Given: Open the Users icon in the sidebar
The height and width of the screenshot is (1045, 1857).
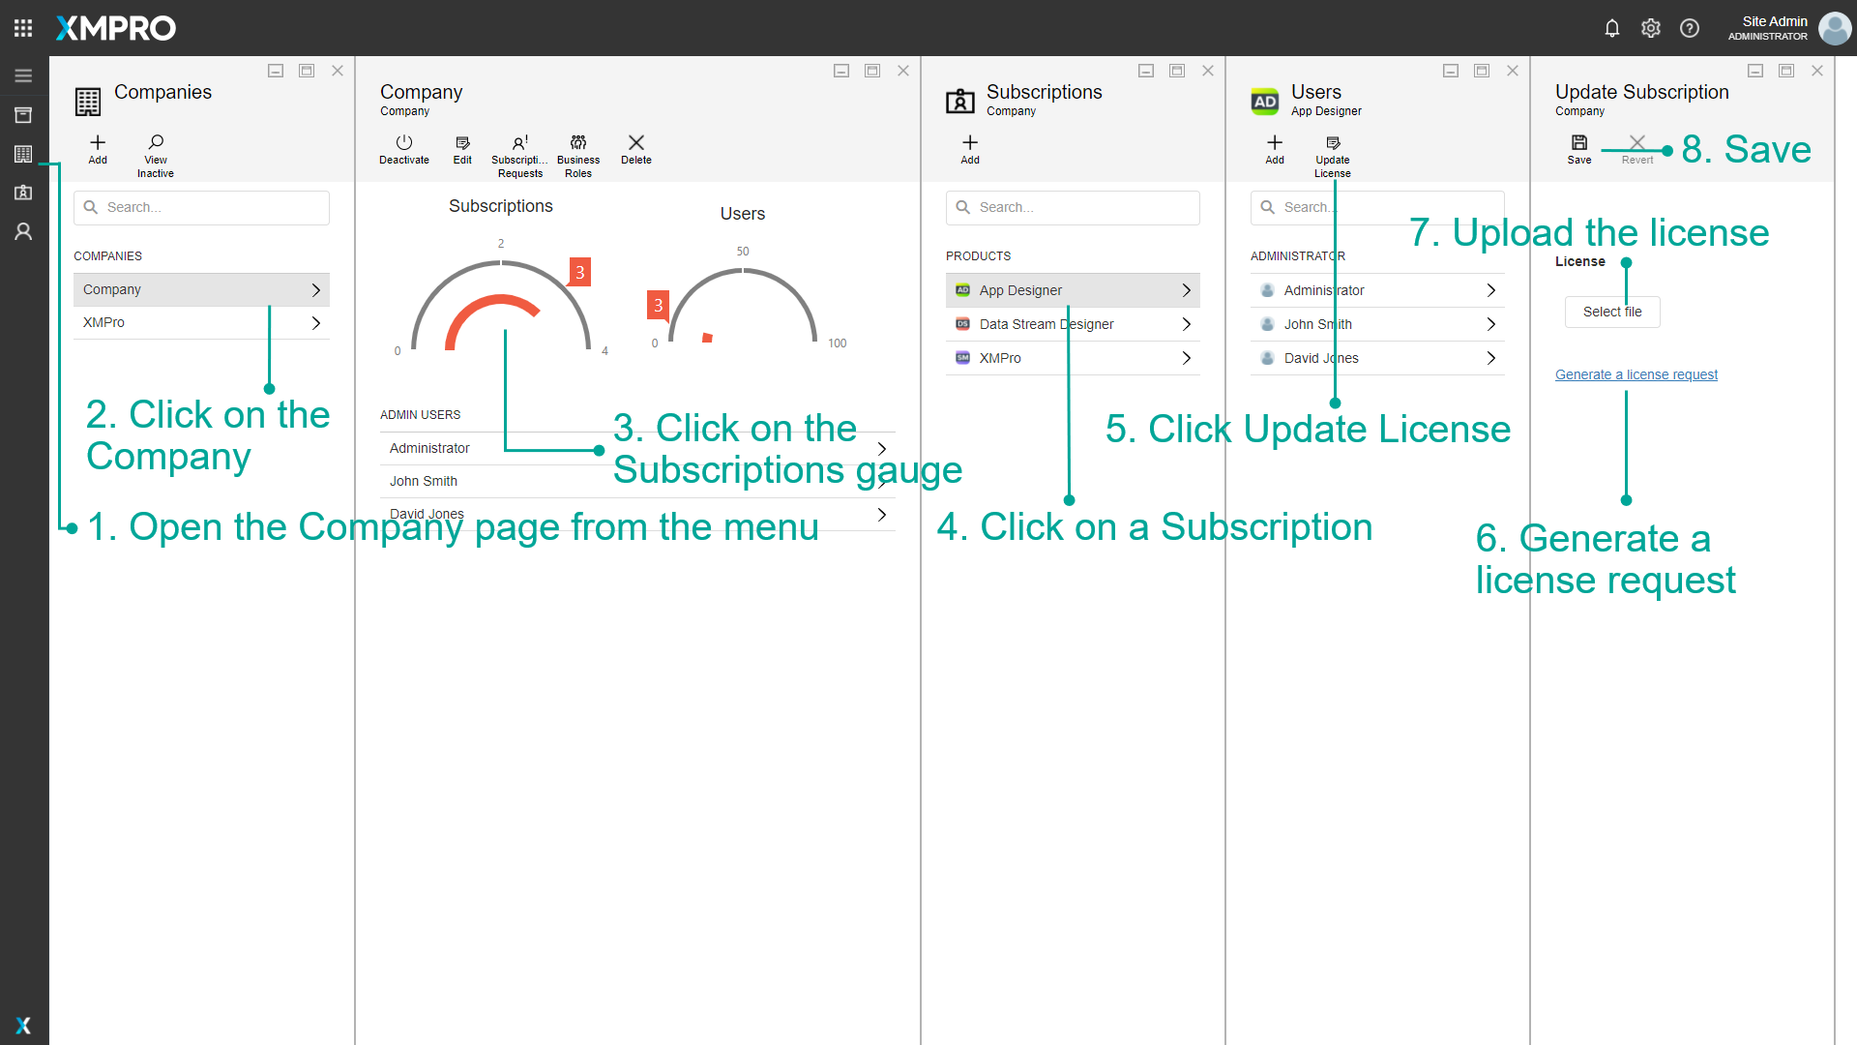Looking at the screenshot, I should pos(23,231).
